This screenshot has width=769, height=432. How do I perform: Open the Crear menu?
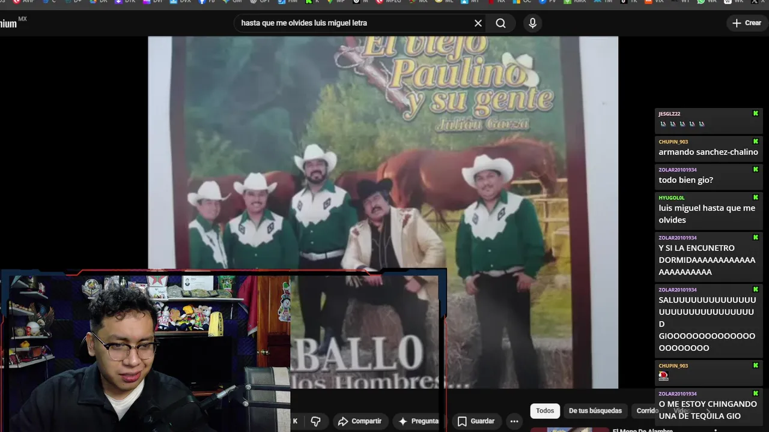coord(747,23)
